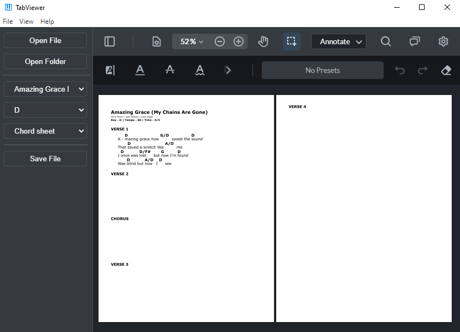The image size is (460, 332).
Task: Minimize the TabViewer window
Action: tap(397, 7)
